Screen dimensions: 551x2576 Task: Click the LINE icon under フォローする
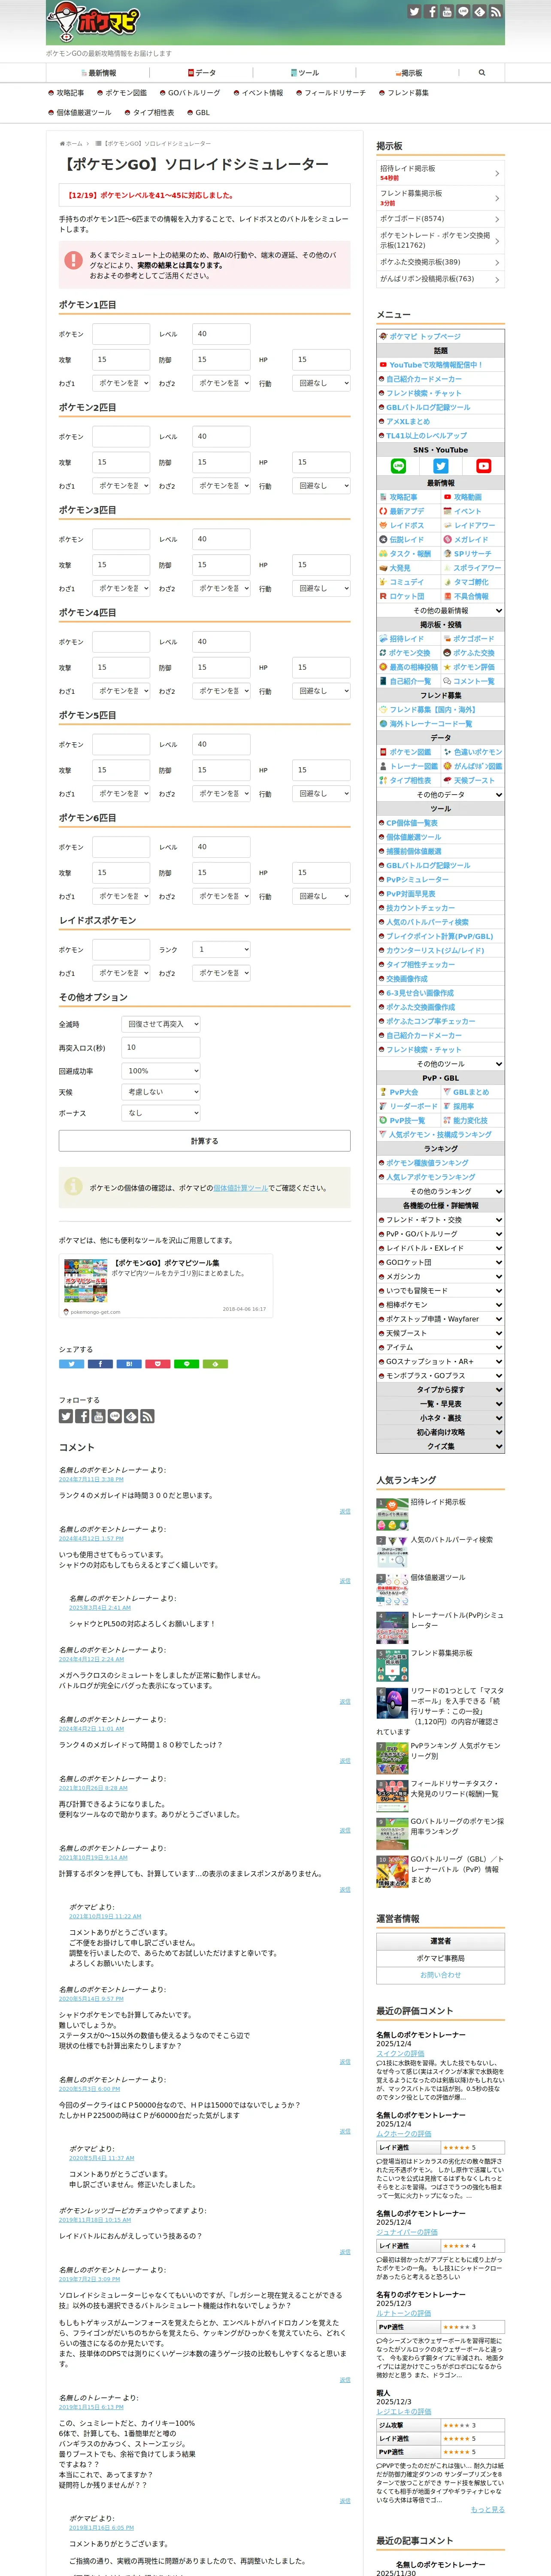[x=115, y=1416]
